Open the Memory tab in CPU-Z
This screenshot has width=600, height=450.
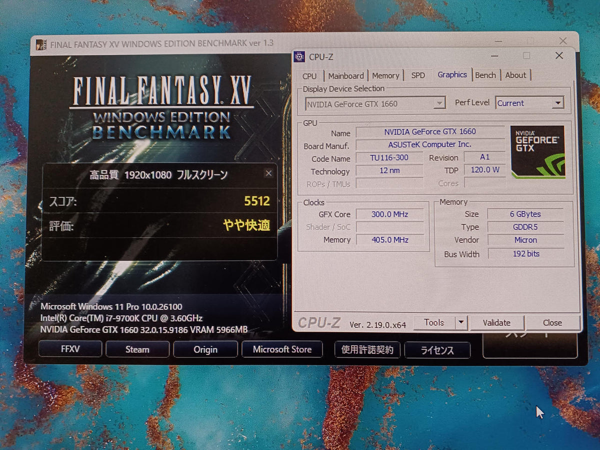[x=385, y=76]
